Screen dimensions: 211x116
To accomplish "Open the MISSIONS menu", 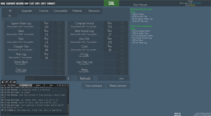I will click(20, 4).
